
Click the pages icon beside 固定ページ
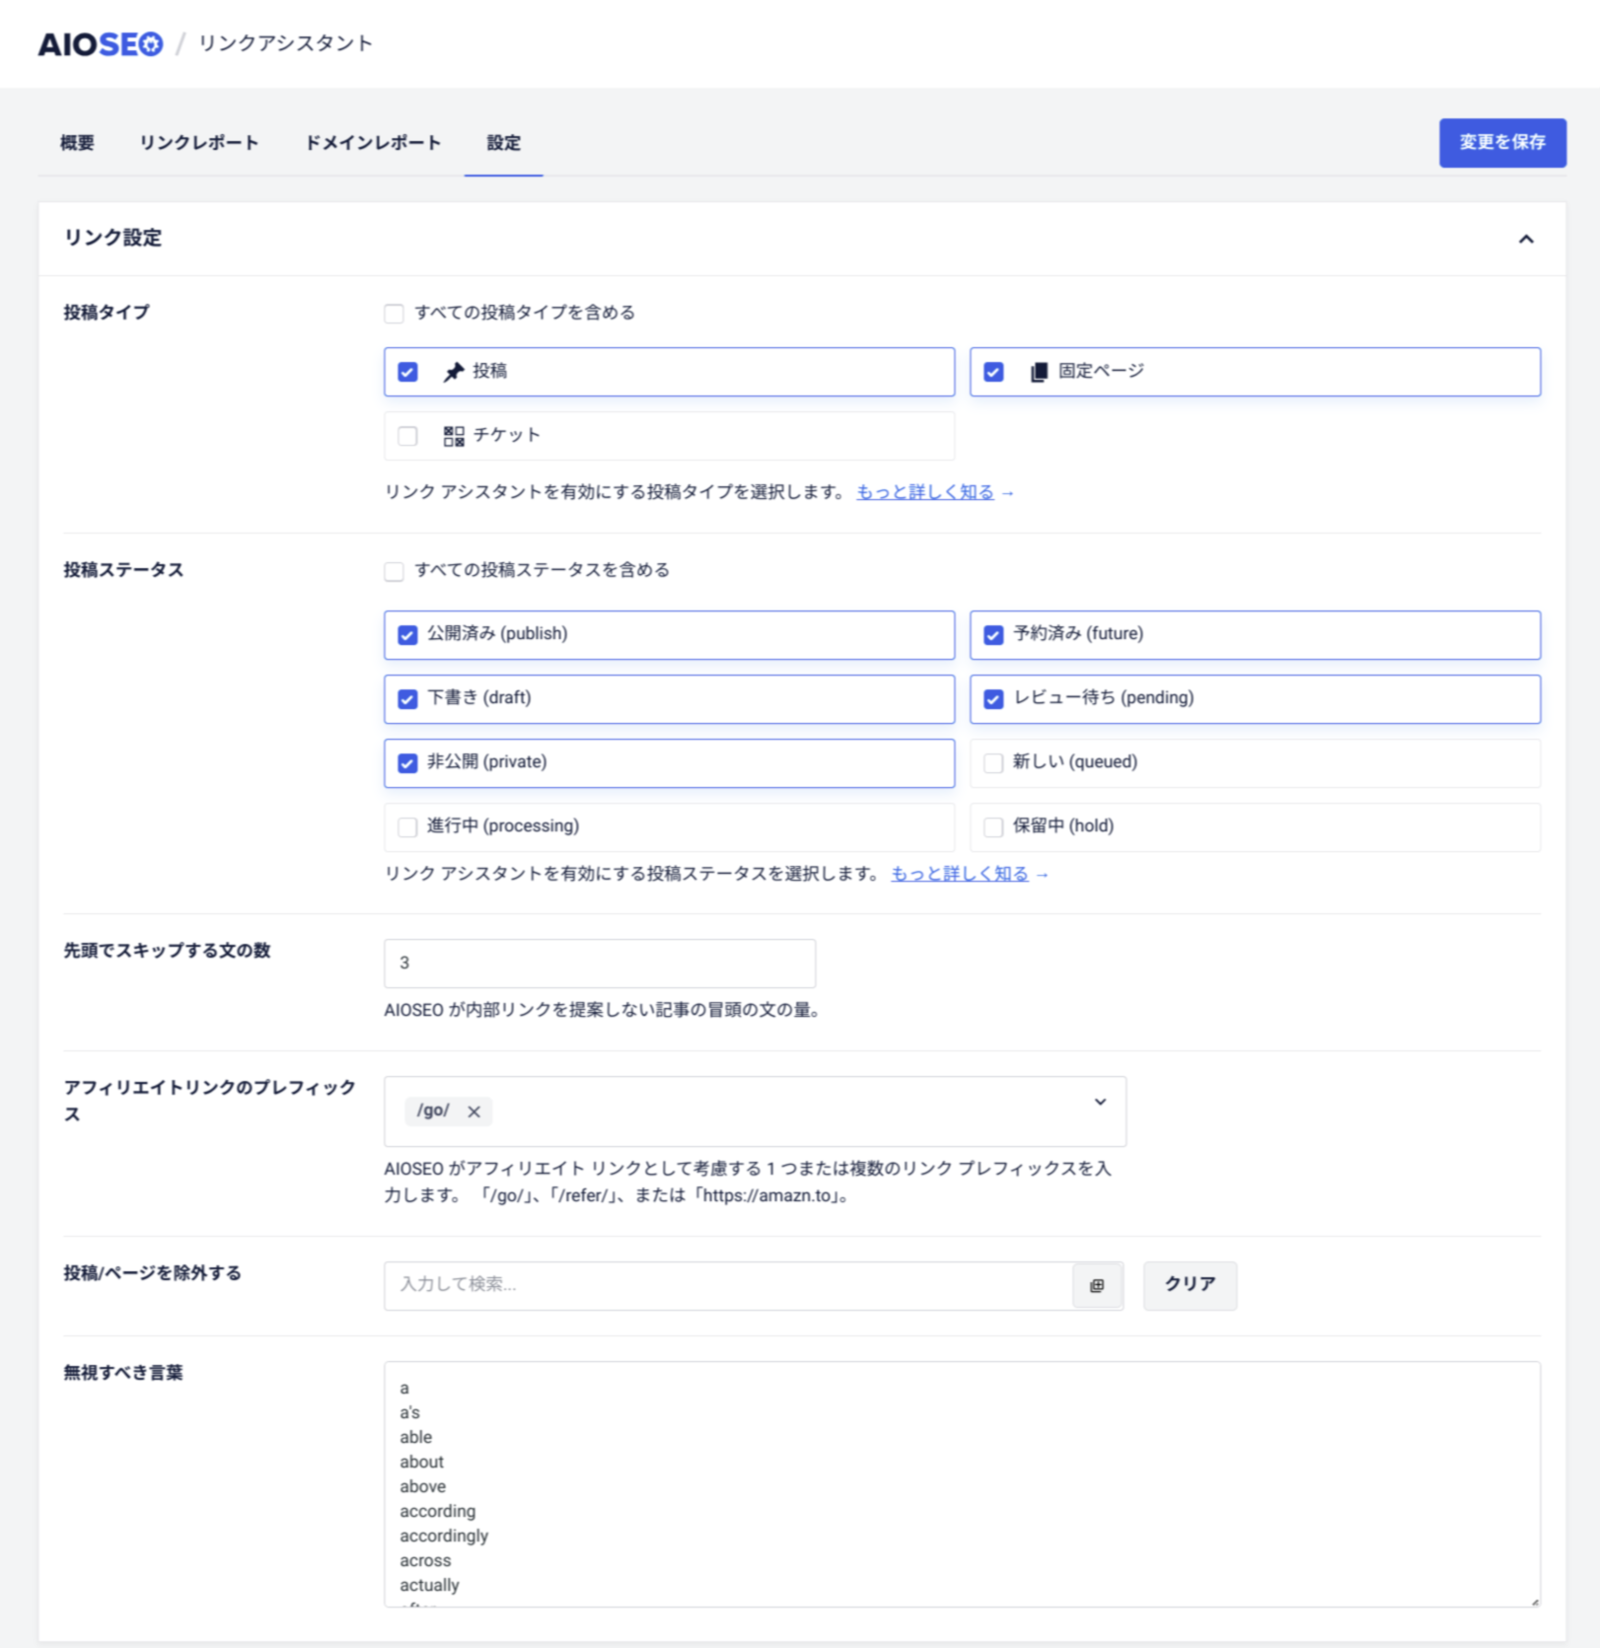1039,372
